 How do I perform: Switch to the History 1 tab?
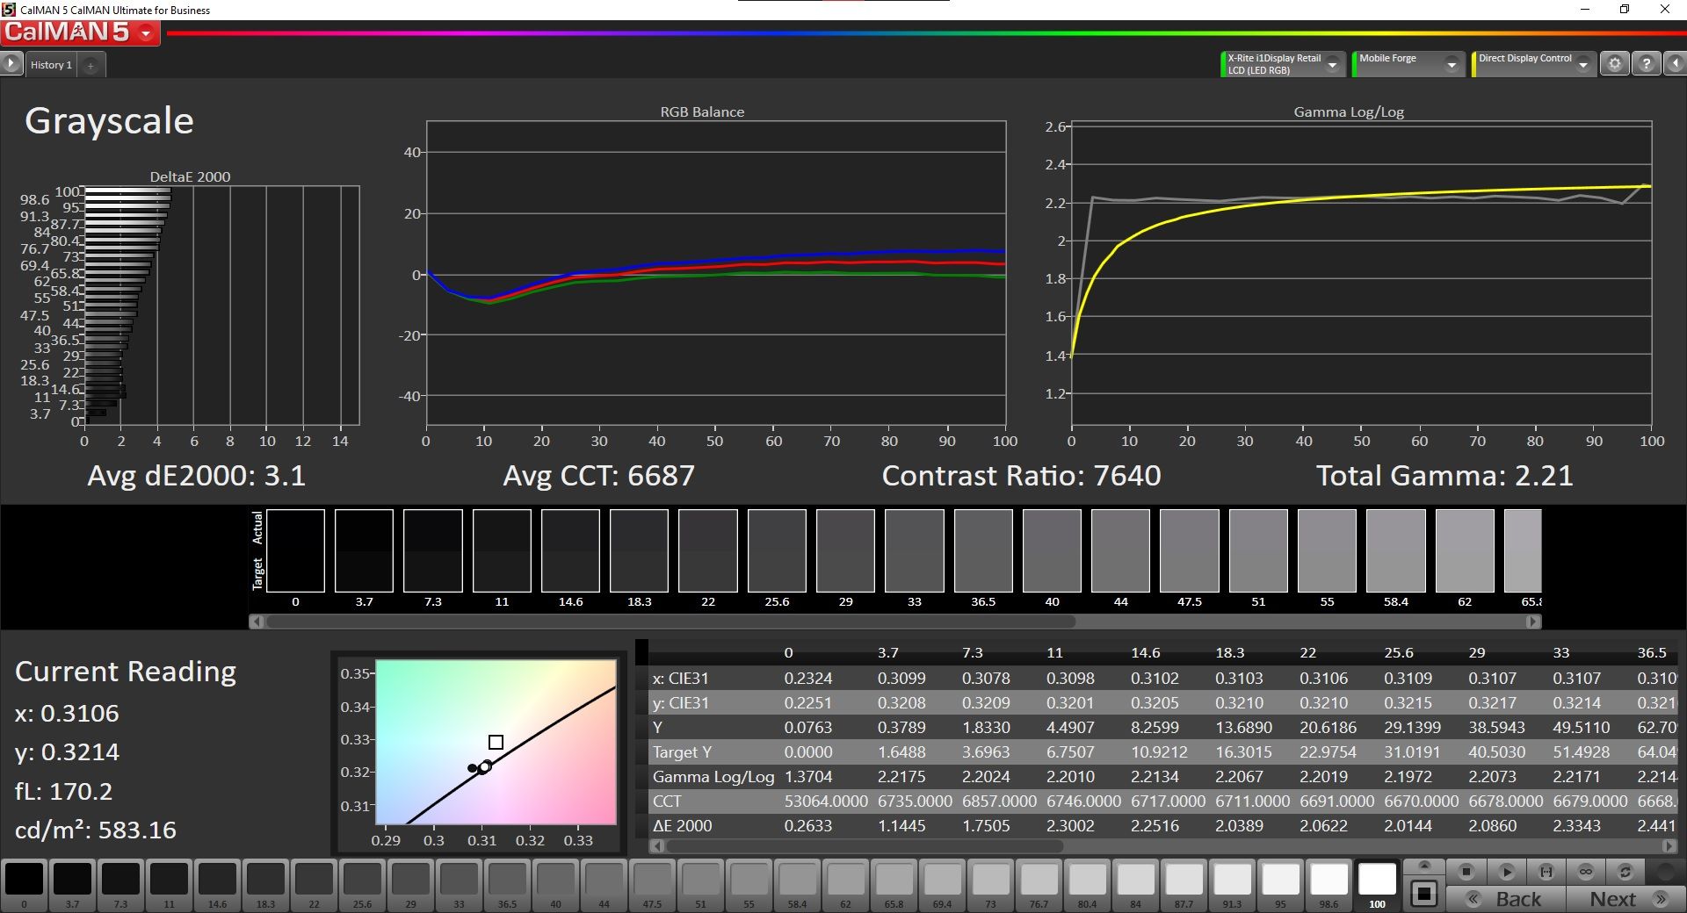pyautogui.click(x=51, y=65)
